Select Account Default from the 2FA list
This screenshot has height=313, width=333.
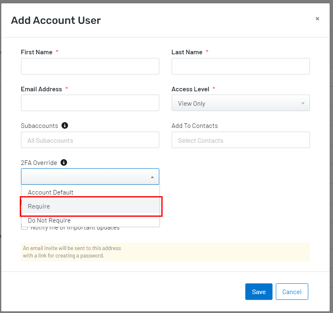[x=51, y=192]
